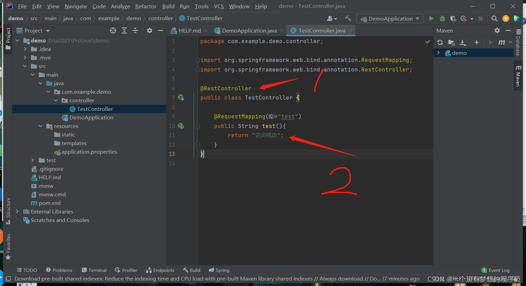Open the Refactor menu
The width and height of the screenshot is (526, 286).
tap(146, 6)
